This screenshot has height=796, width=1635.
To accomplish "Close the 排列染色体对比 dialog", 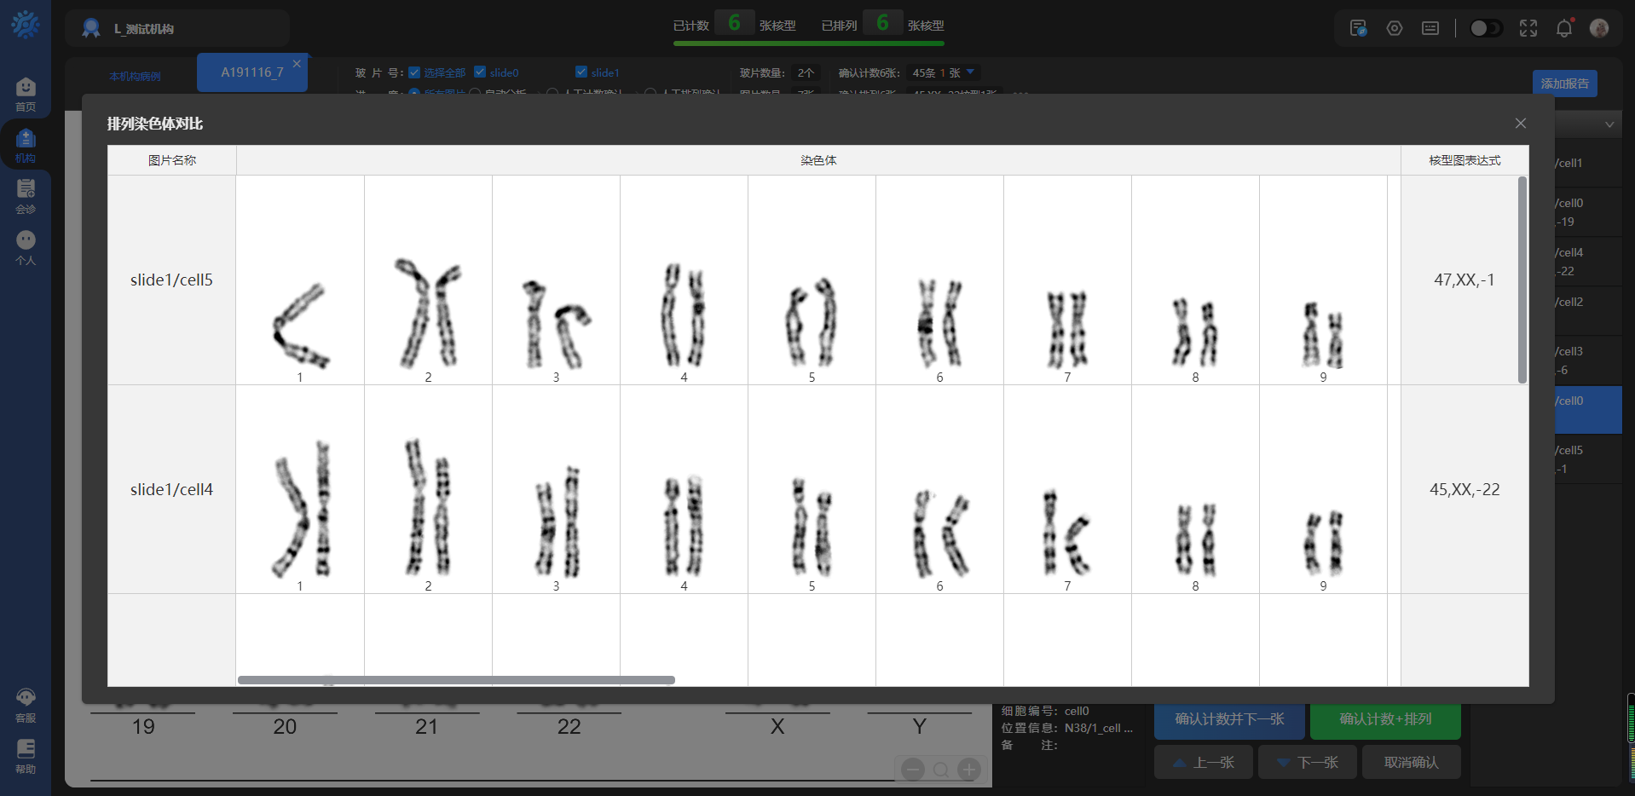I will click(x=1520, y=124).
